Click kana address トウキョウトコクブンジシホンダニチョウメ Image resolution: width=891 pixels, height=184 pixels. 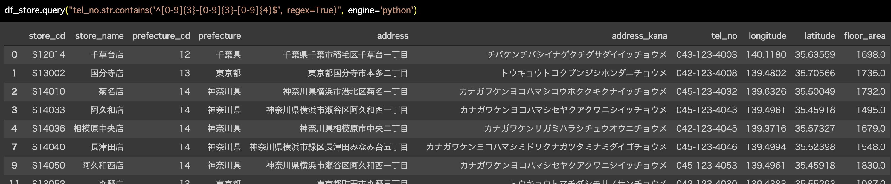tap(584, 73)
